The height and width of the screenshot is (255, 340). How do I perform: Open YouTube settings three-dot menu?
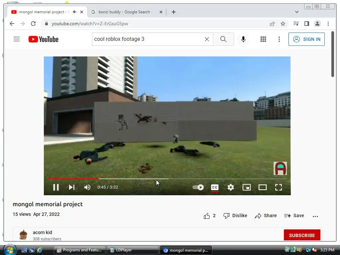click(279, 39)
